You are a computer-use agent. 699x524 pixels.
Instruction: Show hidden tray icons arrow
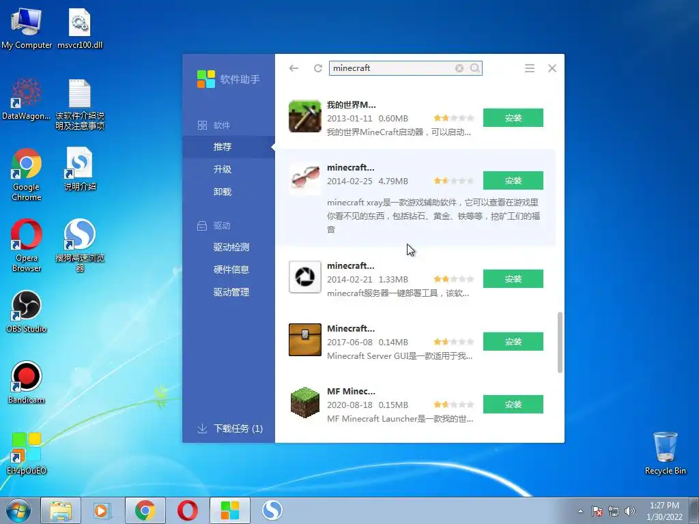pos(580,511)
